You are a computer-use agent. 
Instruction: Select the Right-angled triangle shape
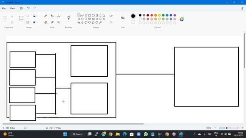(x=104, y=15)
